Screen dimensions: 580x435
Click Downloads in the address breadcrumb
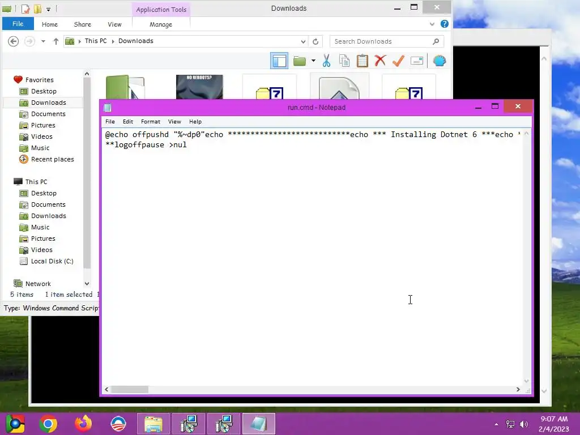coord(136,41)
